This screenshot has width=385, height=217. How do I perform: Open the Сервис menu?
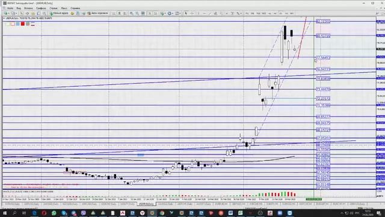[x=54, y=8]
